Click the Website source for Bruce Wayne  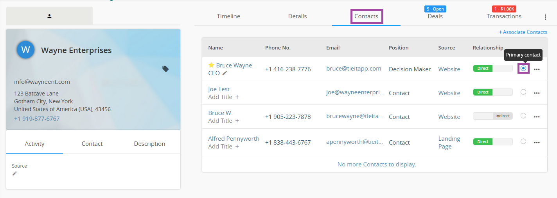coord(449,69)
